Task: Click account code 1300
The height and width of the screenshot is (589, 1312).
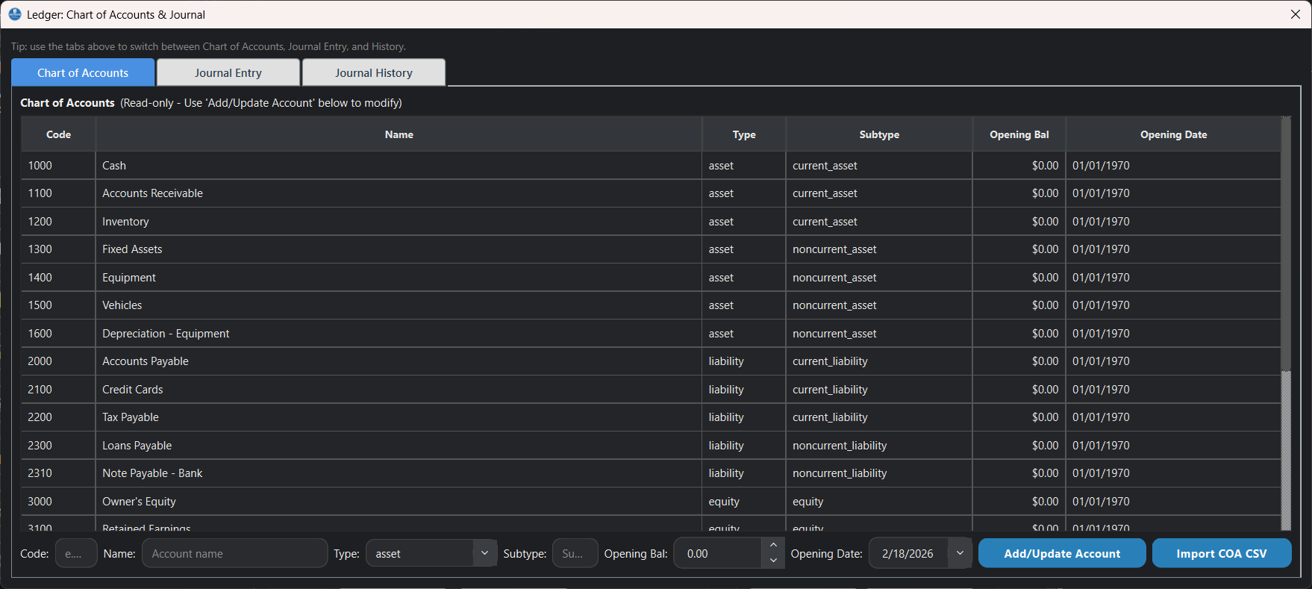Action: (58, 249)
